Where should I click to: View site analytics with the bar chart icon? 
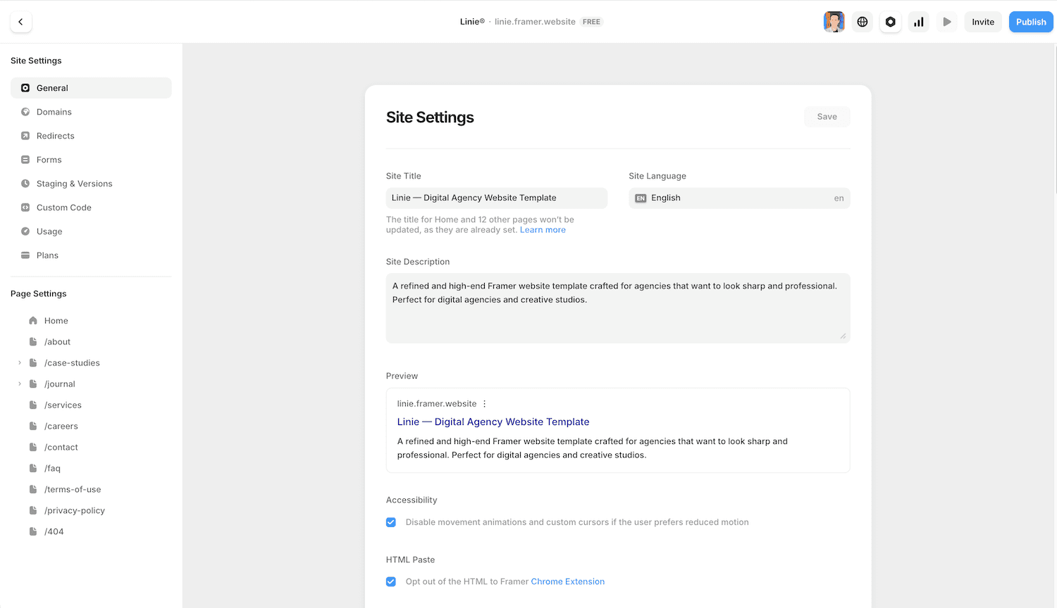pyautogui.click(x=918, y=22)
